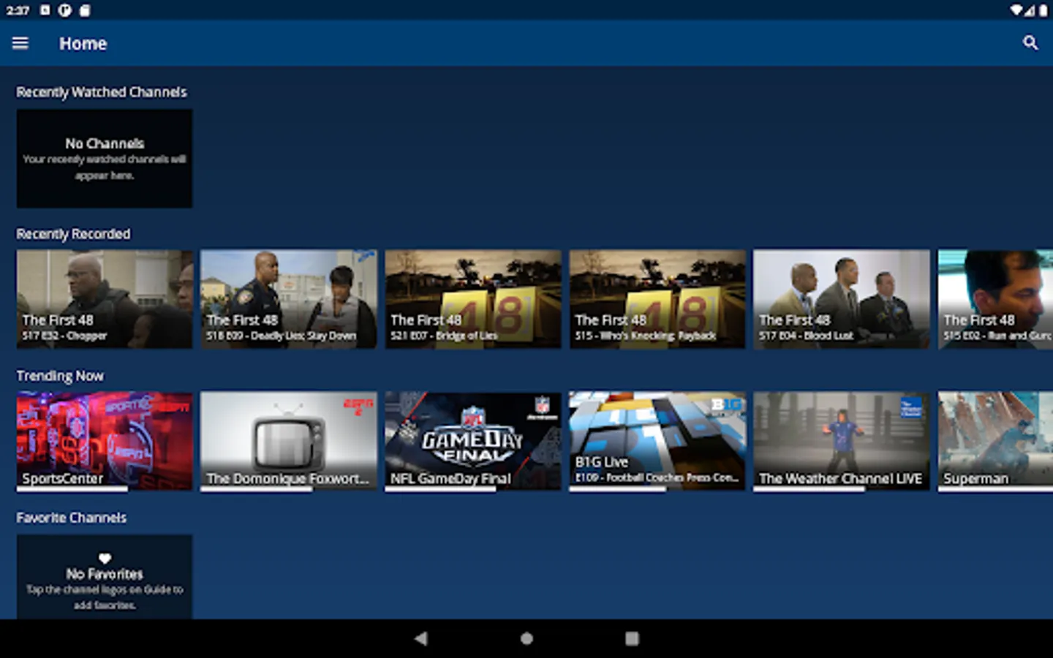This screenshot has height=658, width=1053.
Task: Tap the Android back button
Action: [420, 638]
